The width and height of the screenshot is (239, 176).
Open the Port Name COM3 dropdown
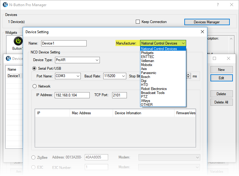pos(78,76)
